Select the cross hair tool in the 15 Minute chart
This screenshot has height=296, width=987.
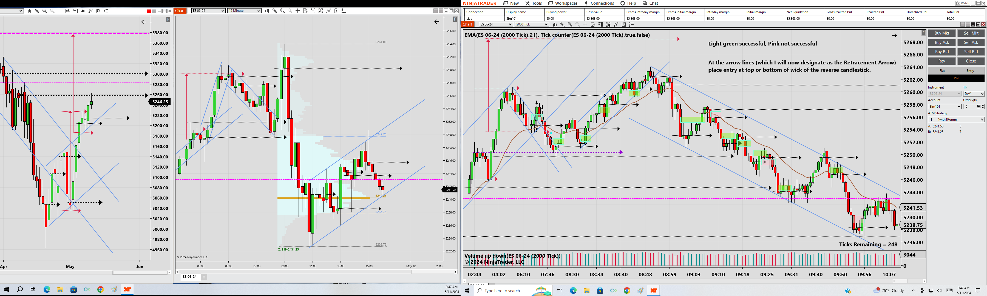pyautogui.click(x=298, y=11)
